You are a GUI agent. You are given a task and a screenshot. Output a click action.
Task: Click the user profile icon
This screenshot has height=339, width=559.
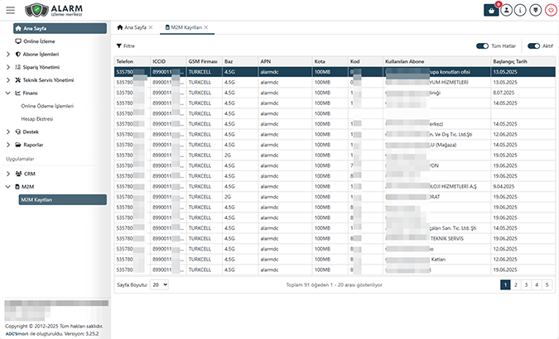[x=506, y=10]
